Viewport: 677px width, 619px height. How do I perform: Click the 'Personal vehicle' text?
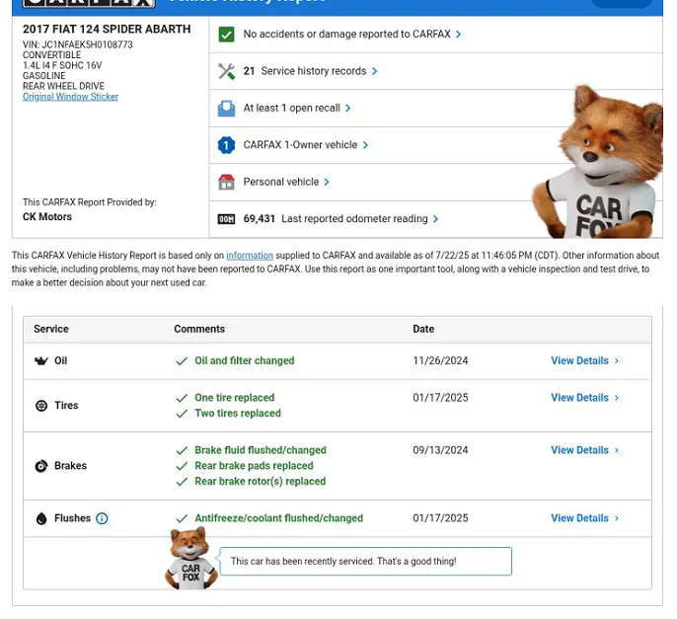point(281,182)
